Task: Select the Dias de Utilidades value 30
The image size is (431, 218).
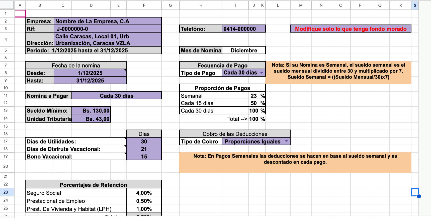Action: point(144,141)
